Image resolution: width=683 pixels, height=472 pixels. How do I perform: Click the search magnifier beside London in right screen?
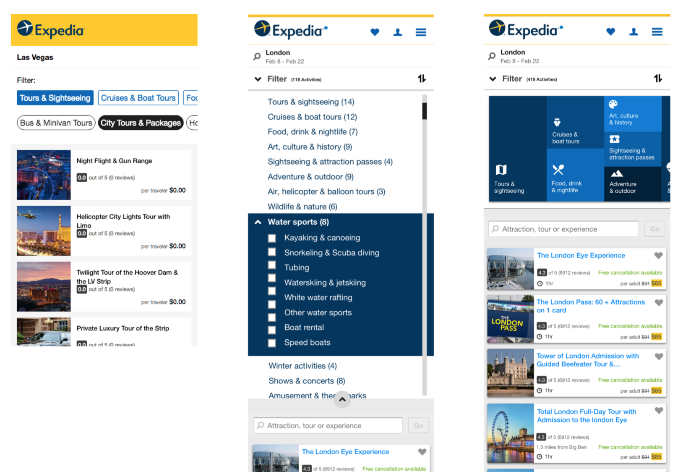(492, 56)
